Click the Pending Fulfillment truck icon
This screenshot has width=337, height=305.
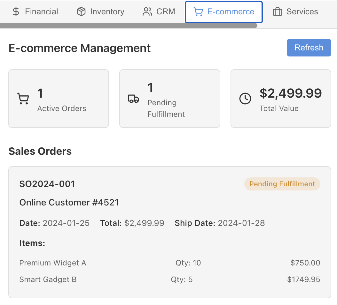133,99
